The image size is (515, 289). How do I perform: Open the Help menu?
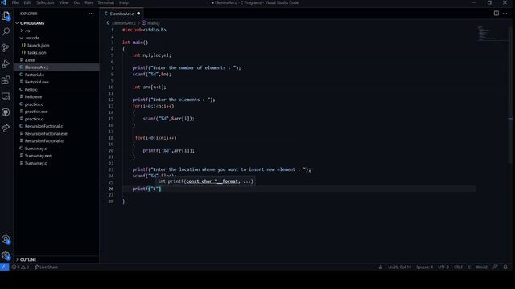pos(124,2)
